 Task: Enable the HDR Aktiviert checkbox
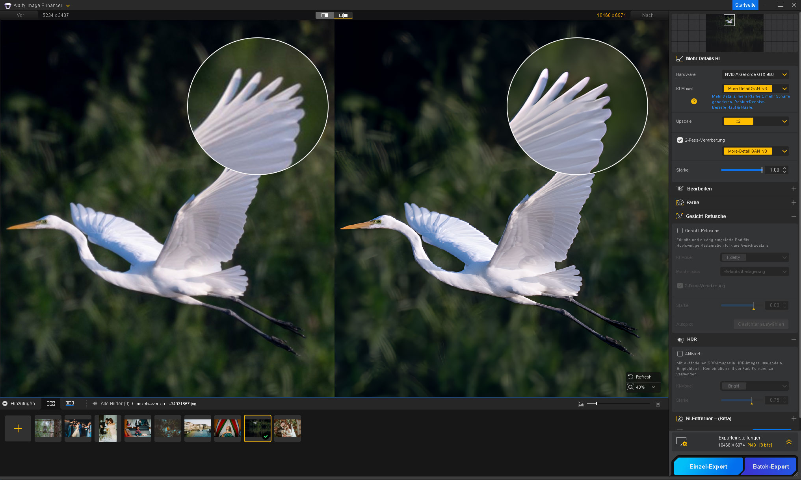[x=680, y=354]
